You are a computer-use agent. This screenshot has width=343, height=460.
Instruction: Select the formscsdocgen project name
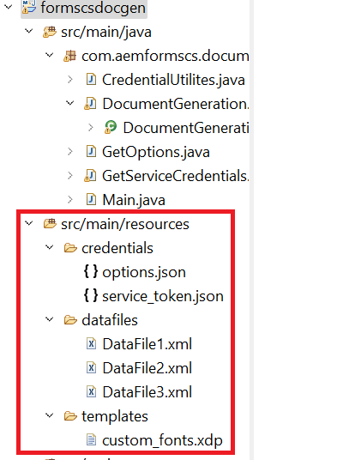(x=93, y=8)
